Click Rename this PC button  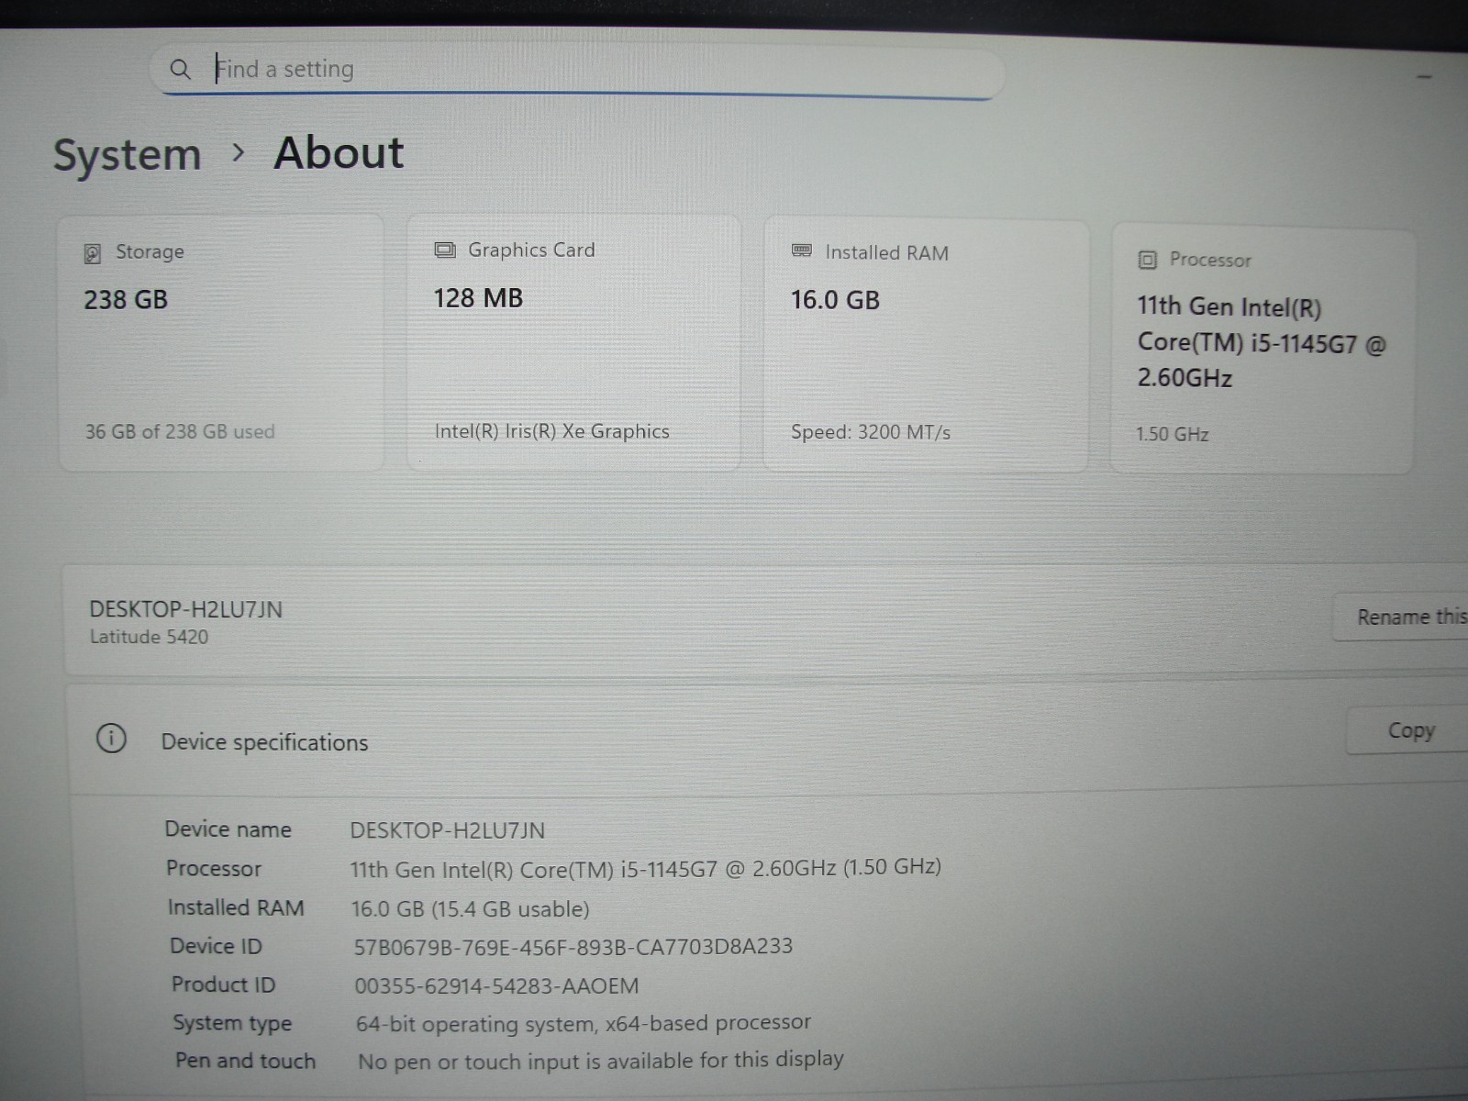1401,617
